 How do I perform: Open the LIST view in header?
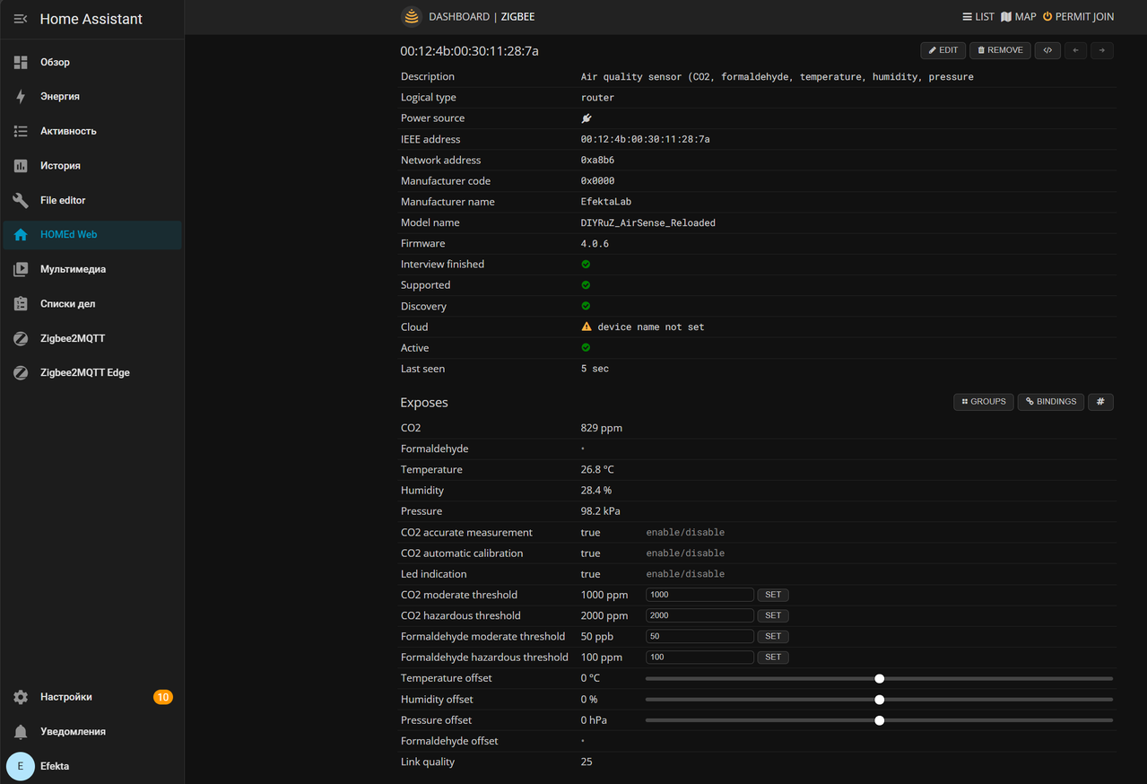pyautogui.click(x=978, y=17)
